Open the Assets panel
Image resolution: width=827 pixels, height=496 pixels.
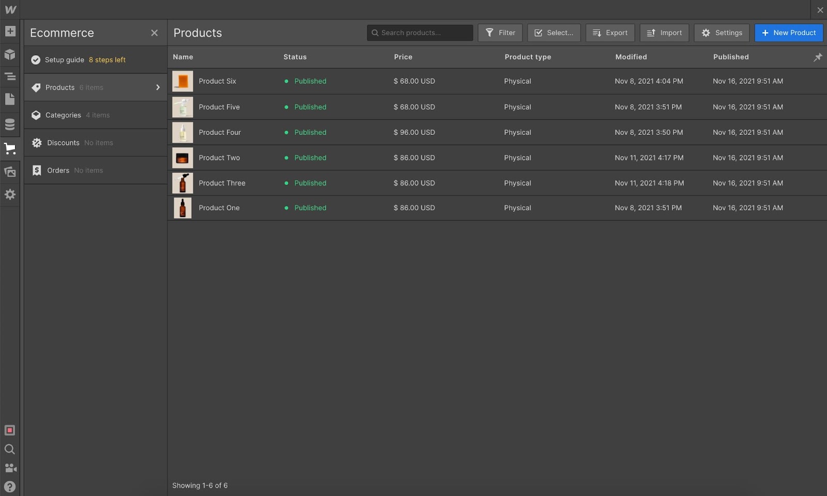tap(10, 172)
